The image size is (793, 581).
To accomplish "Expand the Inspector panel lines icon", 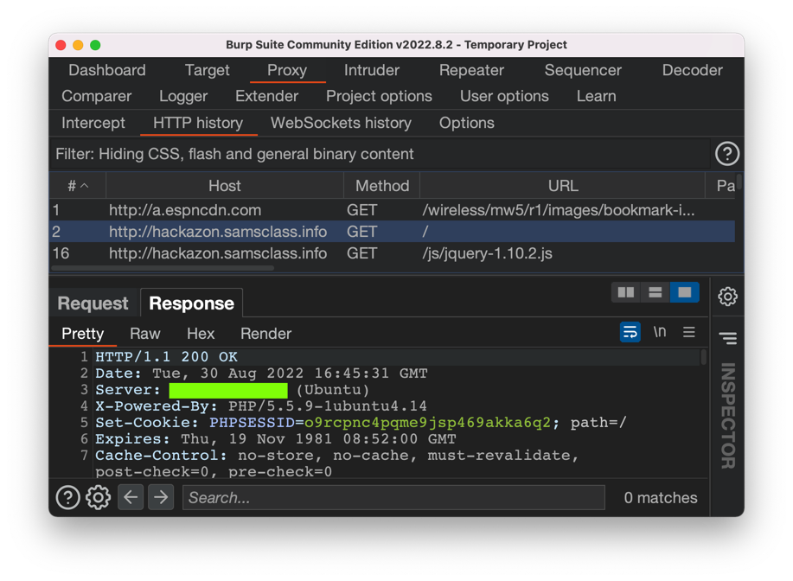I will click(727, 338).
